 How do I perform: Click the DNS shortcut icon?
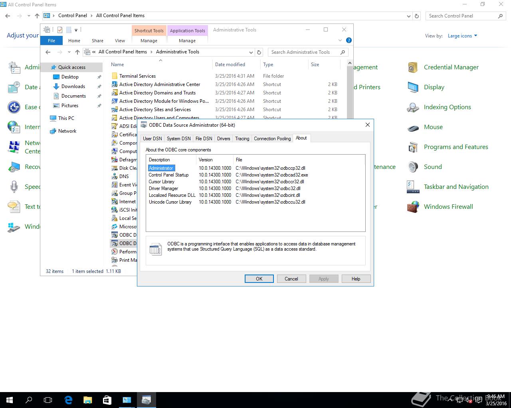click(x=115, y=176)
